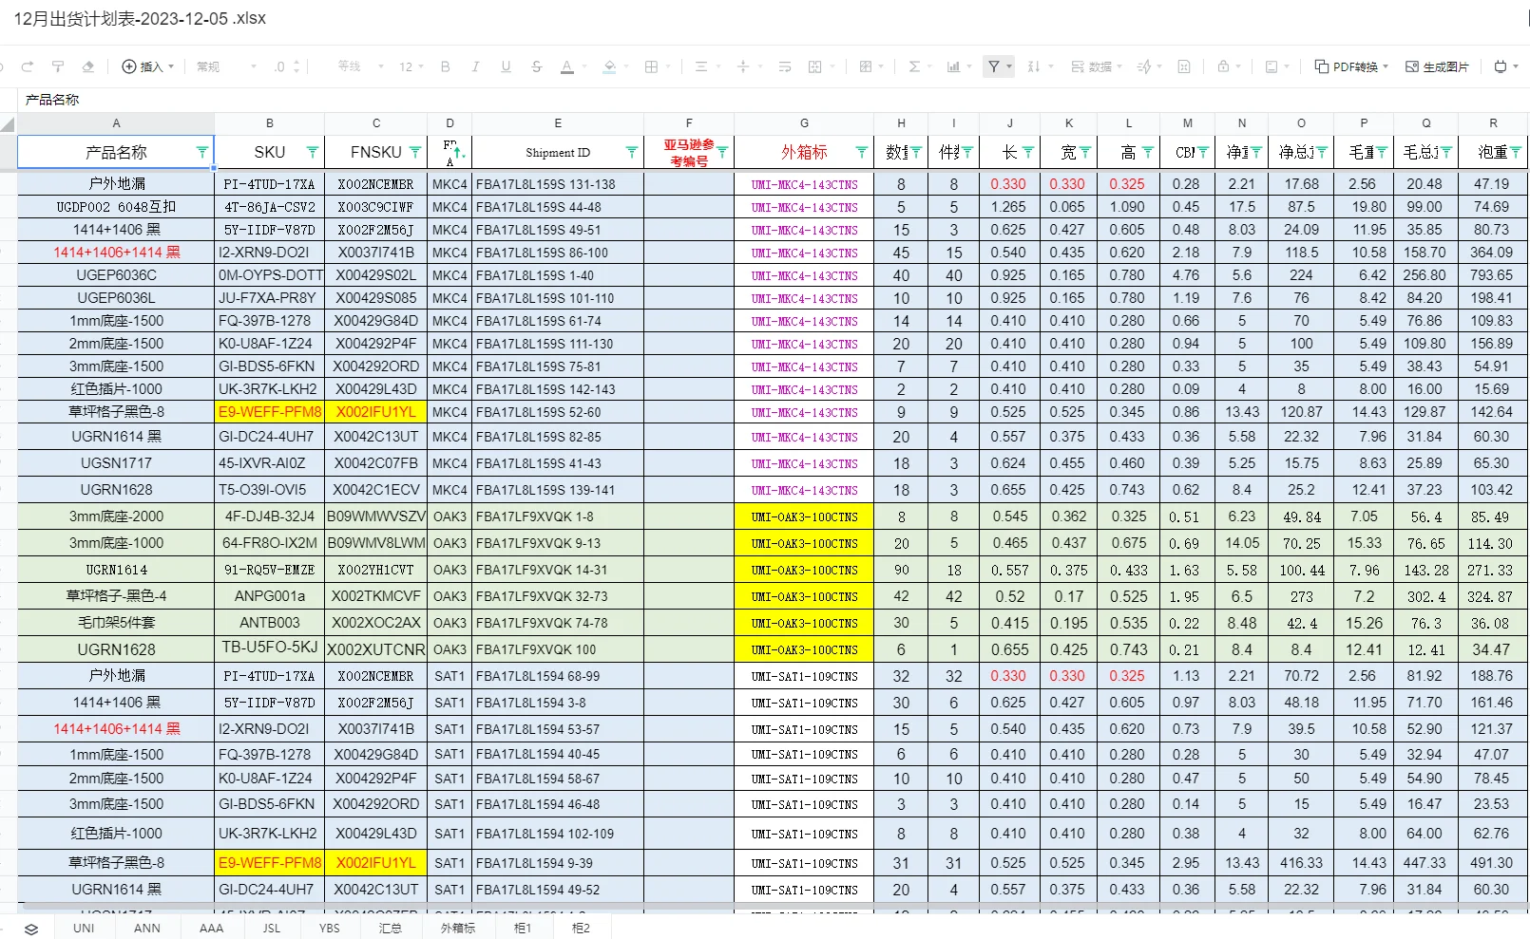The width and height of the screenshot is (1530, 939).
Task: Switch to the 外箱标 sheet tab
Action: point(457,929)
